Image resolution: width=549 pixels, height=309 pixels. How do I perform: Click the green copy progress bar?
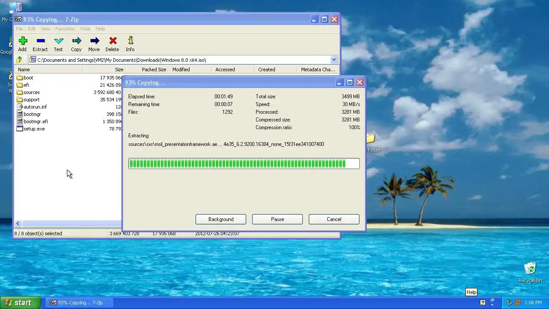click(x=244, y=164)
